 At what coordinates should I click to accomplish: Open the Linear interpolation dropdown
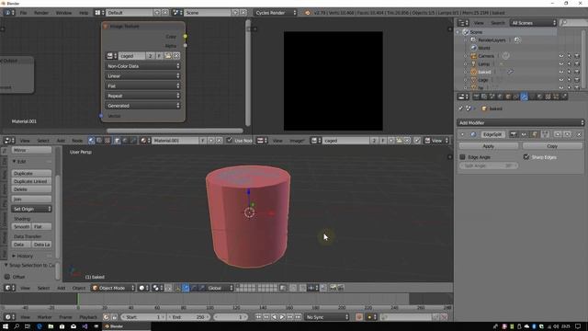143,75
